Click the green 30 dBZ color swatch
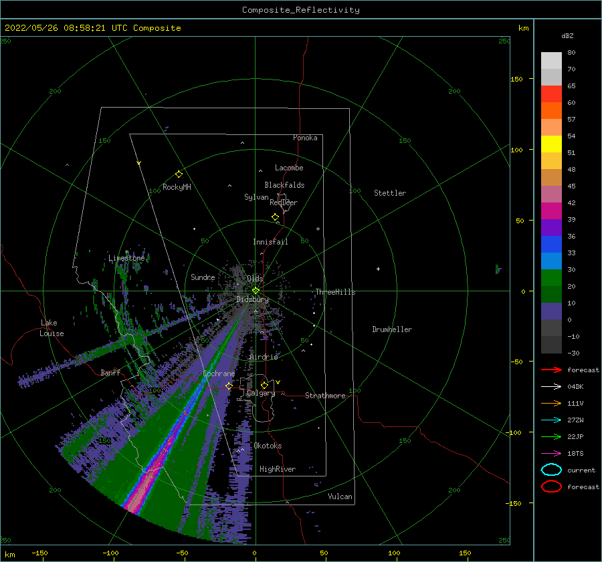 [551, 277]
